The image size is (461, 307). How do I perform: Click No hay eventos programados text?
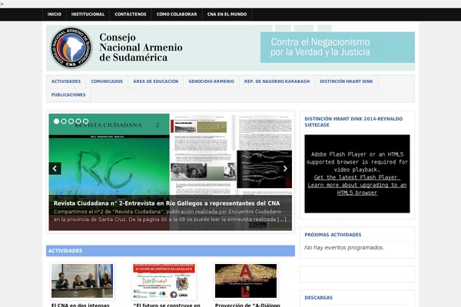(344, 248)
